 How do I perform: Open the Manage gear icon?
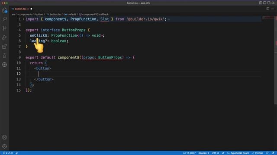tap(5, 146)
